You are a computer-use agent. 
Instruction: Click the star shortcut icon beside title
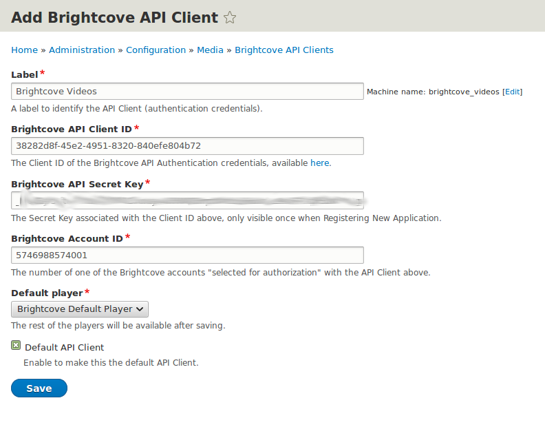click(x=230, y=18)
